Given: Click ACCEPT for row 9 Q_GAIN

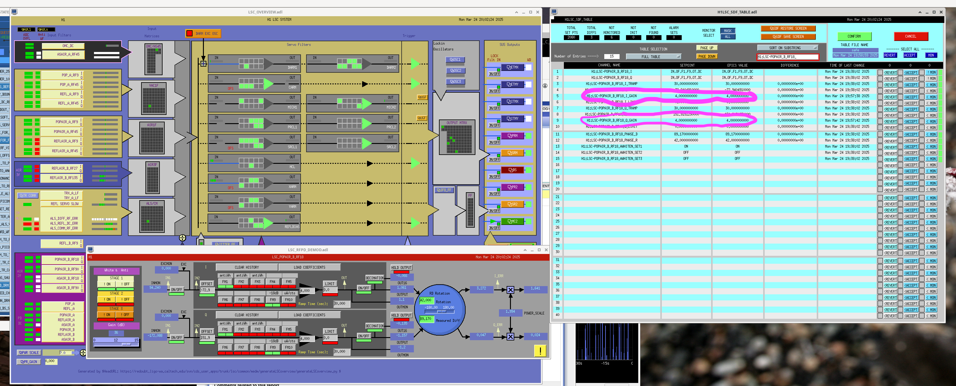Looking at the screenshot, I should click(x=910, y=122).
